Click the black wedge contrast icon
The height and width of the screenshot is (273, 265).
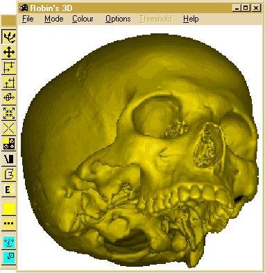pyautogui.click(x=9, y=159)
